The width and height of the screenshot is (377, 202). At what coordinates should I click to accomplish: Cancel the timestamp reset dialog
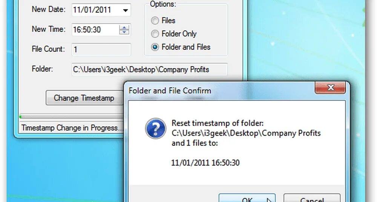pos(312,198)
